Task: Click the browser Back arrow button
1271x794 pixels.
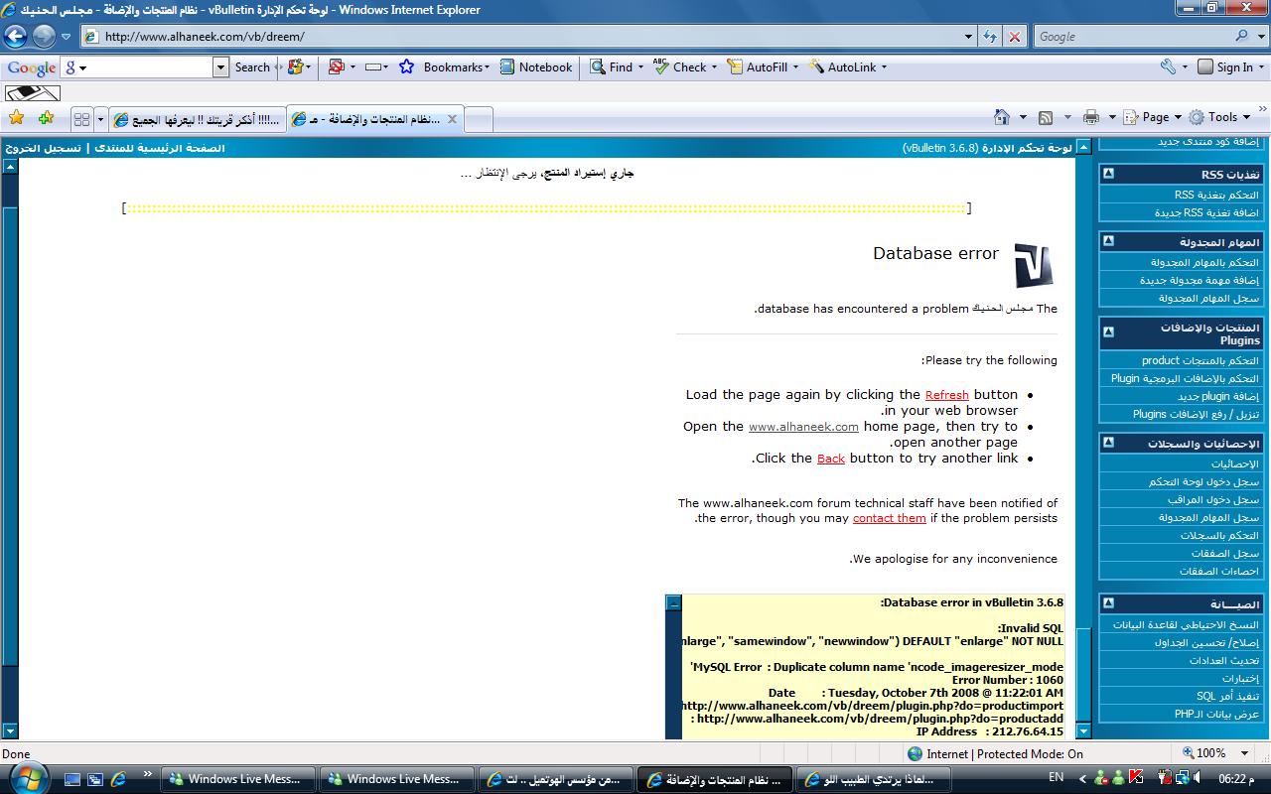Action: [15, 37]
